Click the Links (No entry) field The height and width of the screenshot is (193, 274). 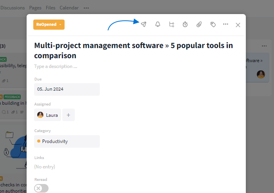(45, 167)
